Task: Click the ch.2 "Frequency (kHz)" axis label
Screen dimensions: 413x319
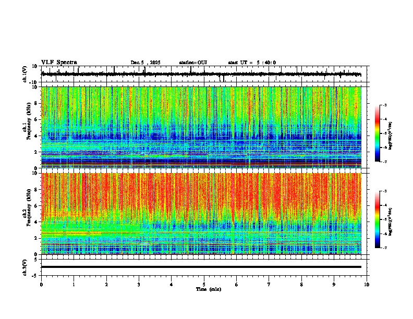Action: click(29, 207)
